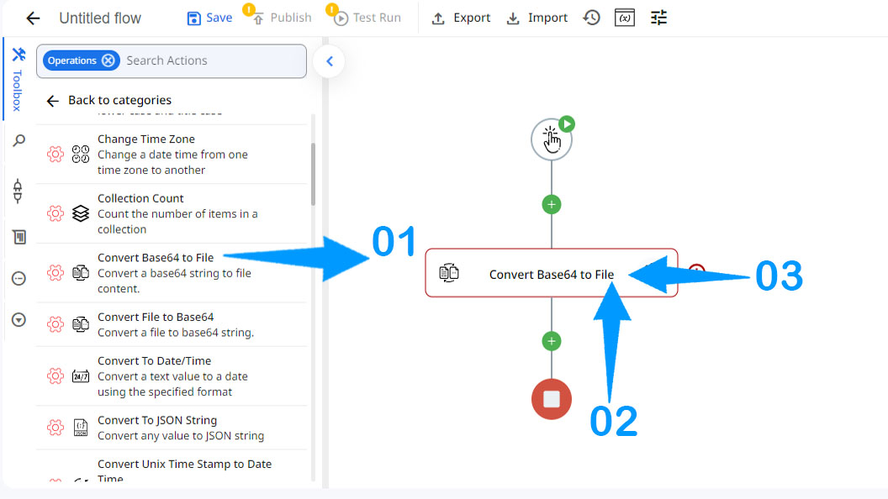Select the red stop end node
This screenshot has width=888, height=499.
click(x=551, y=399)
